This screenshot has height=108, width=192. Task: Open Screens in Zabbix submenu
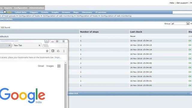(66, 12)
